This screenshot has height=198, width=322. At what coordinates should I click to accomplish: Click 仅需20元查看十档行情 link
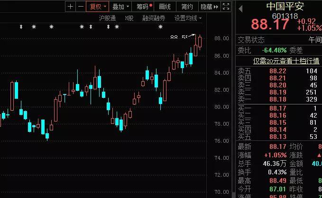[286, 61]
